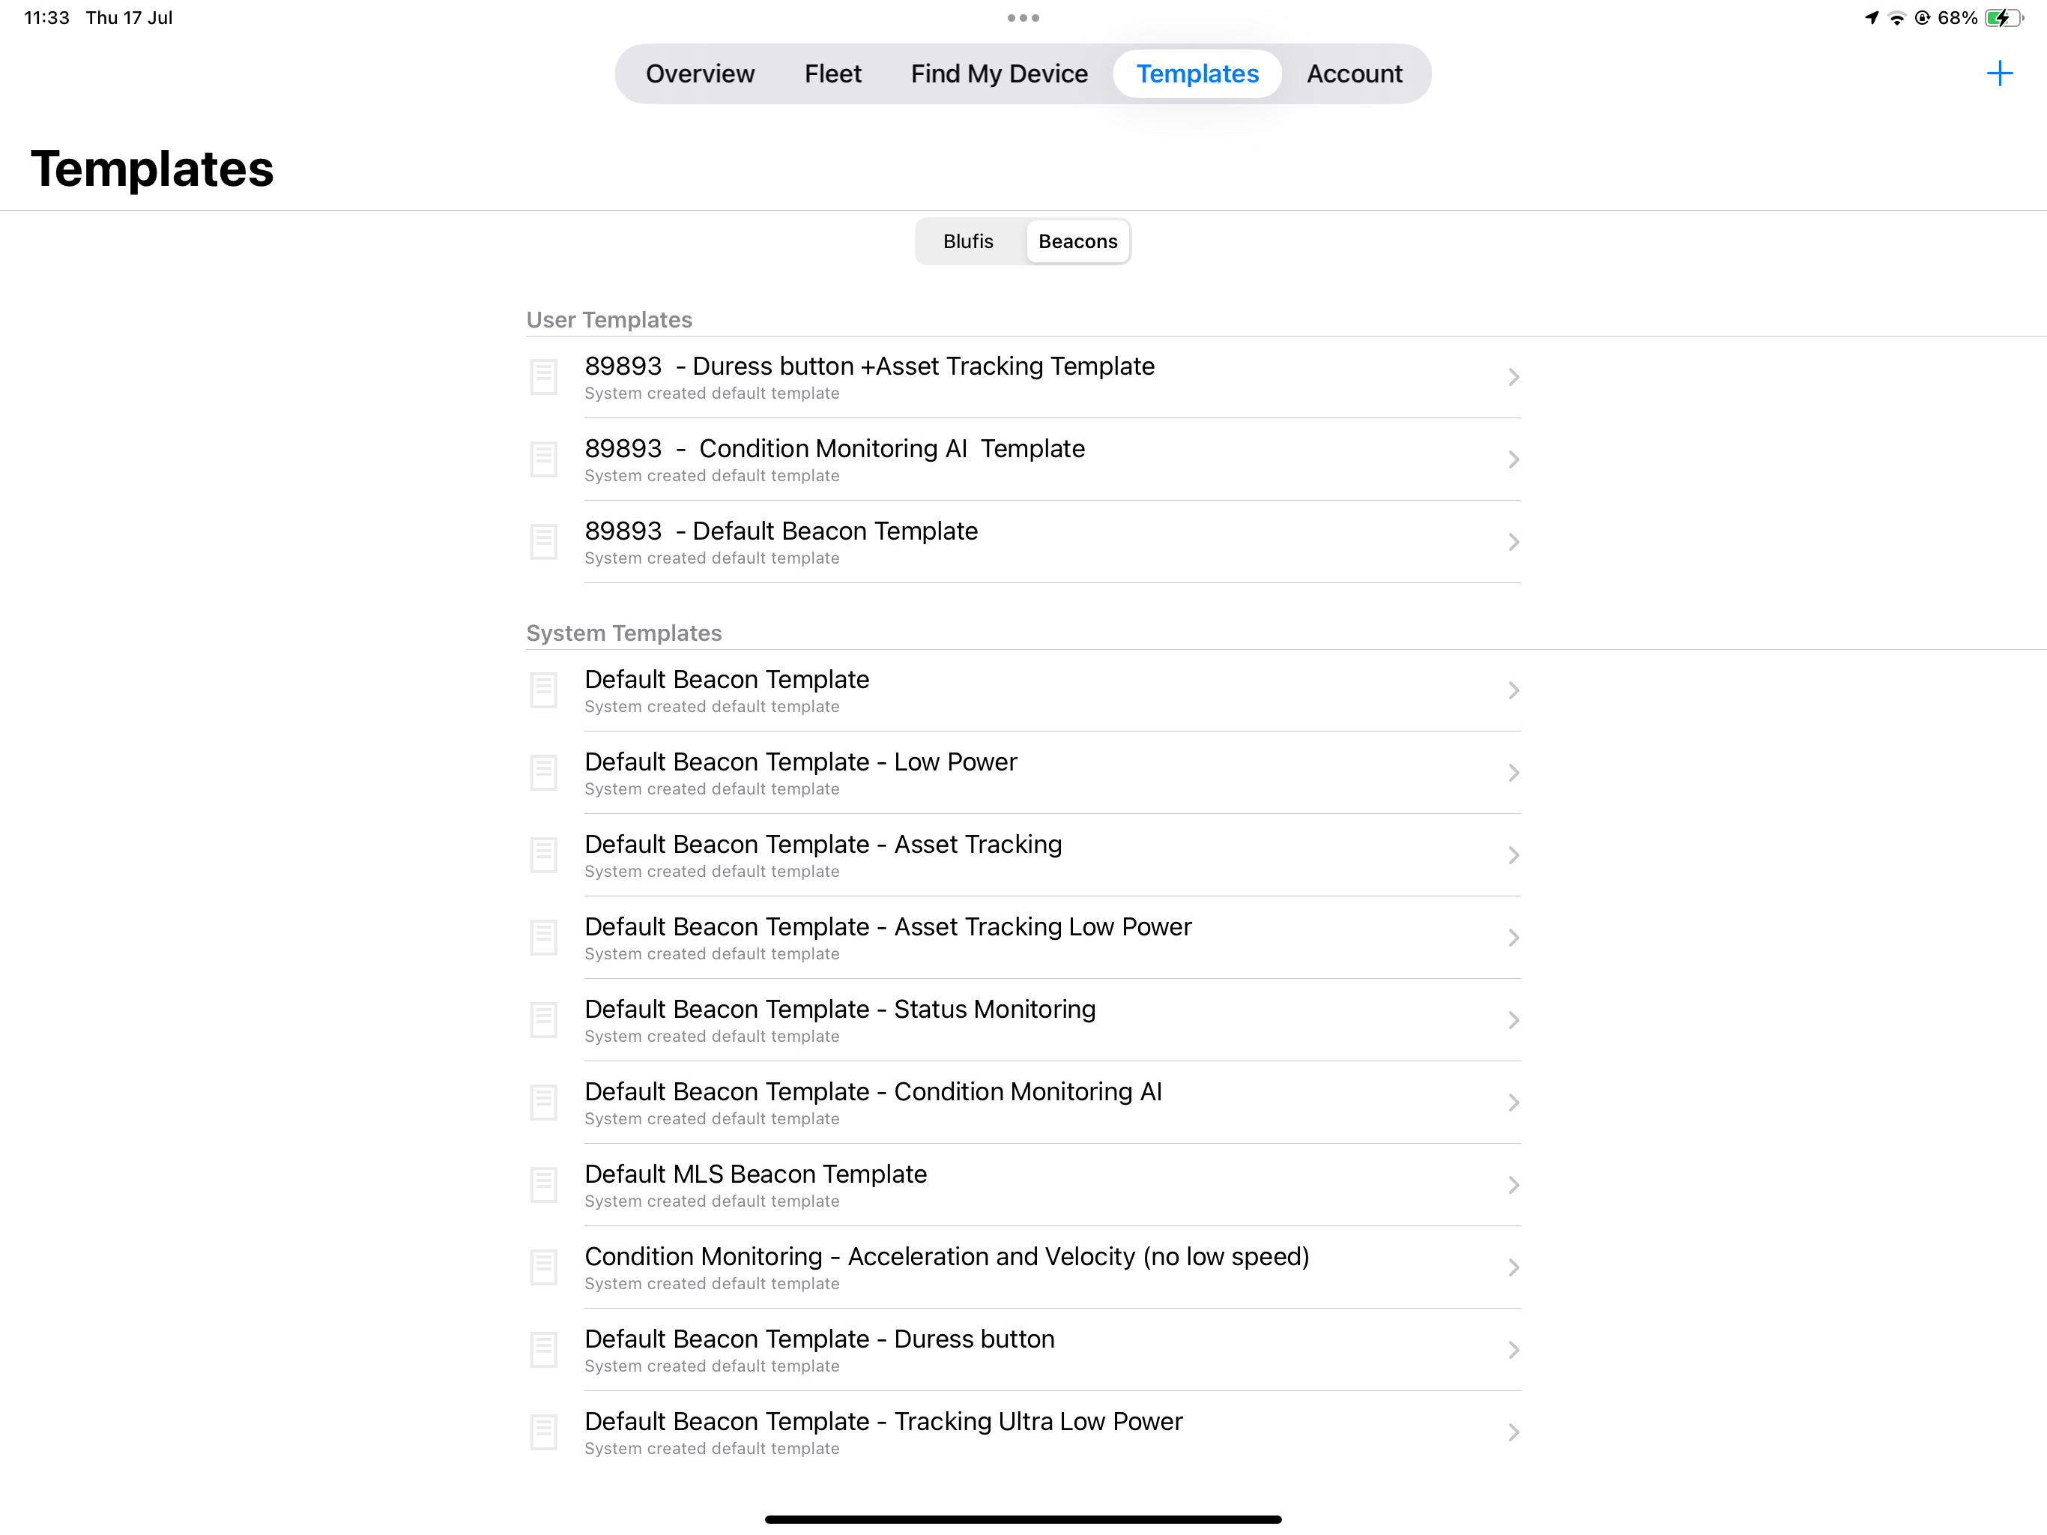
Task: Open chevron for Acceleration and Velocity template
Action: click(1513, 1267)
